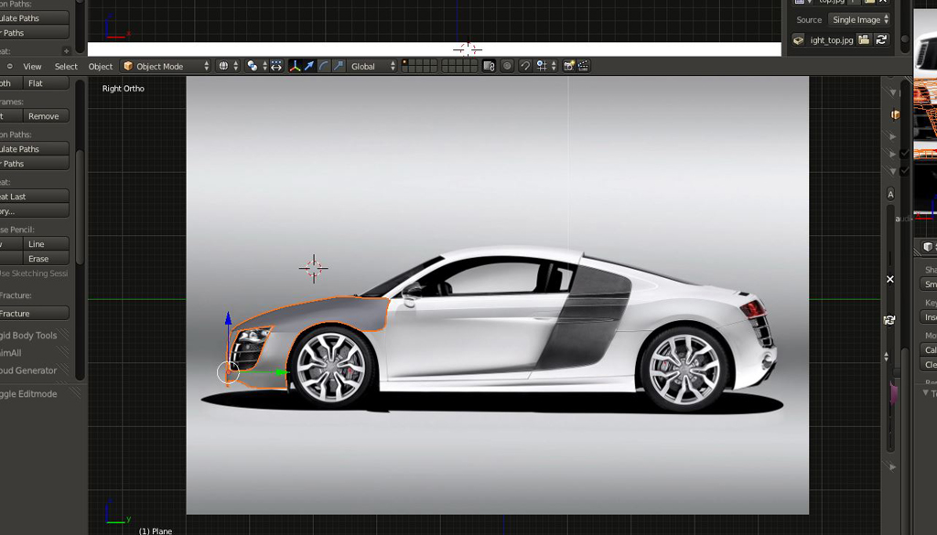The image size is (937, 535).
Task: Click the blue Z-axis manipulator arrow
Action: (228, 318)
